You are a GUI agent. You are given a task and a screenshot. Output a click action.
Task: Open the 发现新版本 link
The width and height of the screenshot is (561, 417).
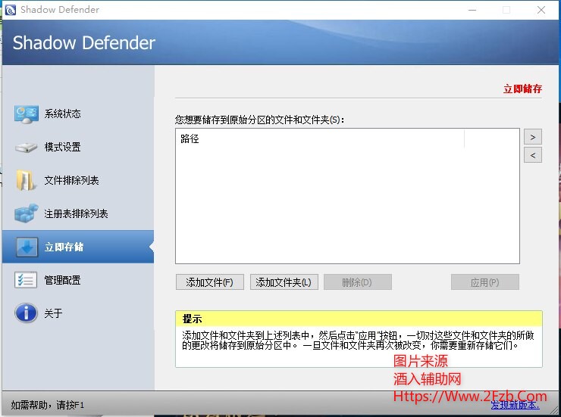click(x=515, y=405)
